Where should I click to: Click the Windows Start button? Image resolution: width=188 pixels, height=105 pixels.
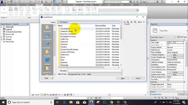click(3, 102)
